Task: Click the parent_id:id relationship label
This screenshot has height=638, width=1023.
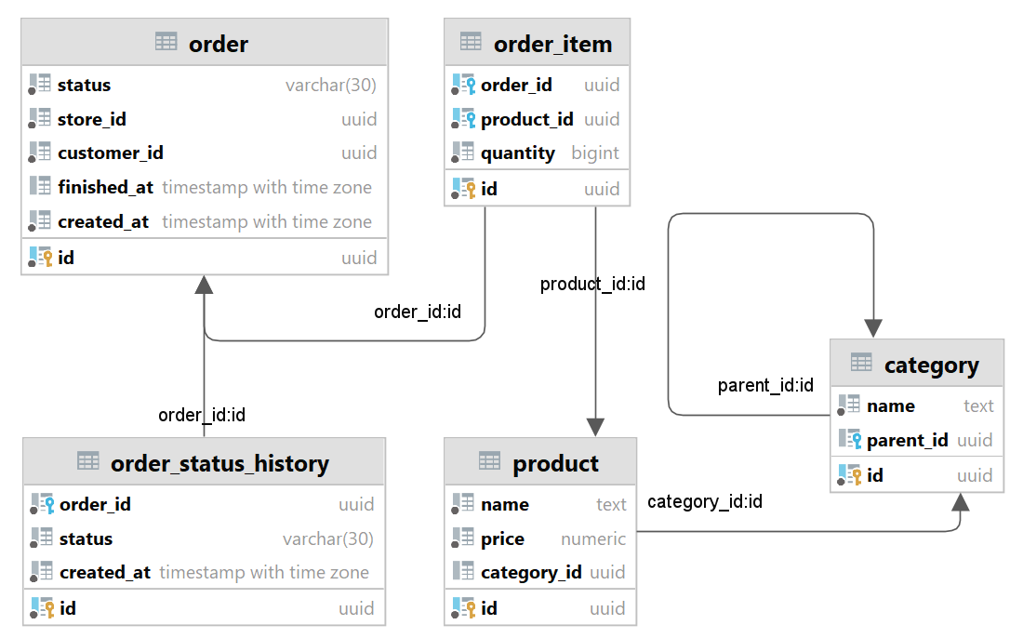Action: [x=765, y=385]
